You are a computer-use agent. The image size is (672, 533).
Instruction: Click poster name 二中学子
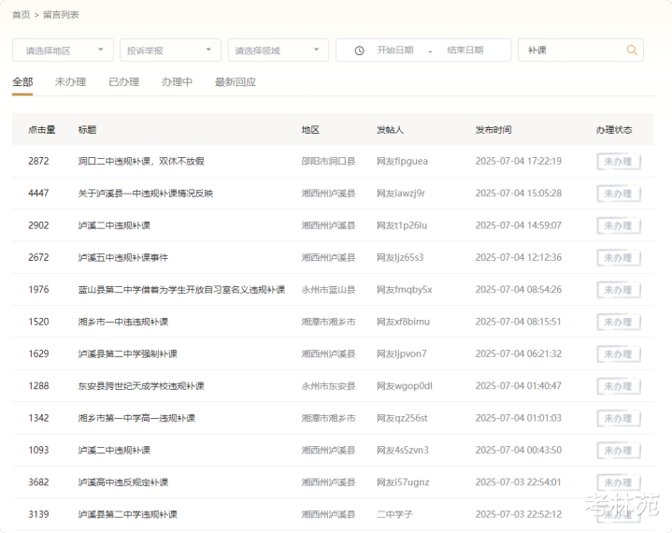(x=394, y=514)
